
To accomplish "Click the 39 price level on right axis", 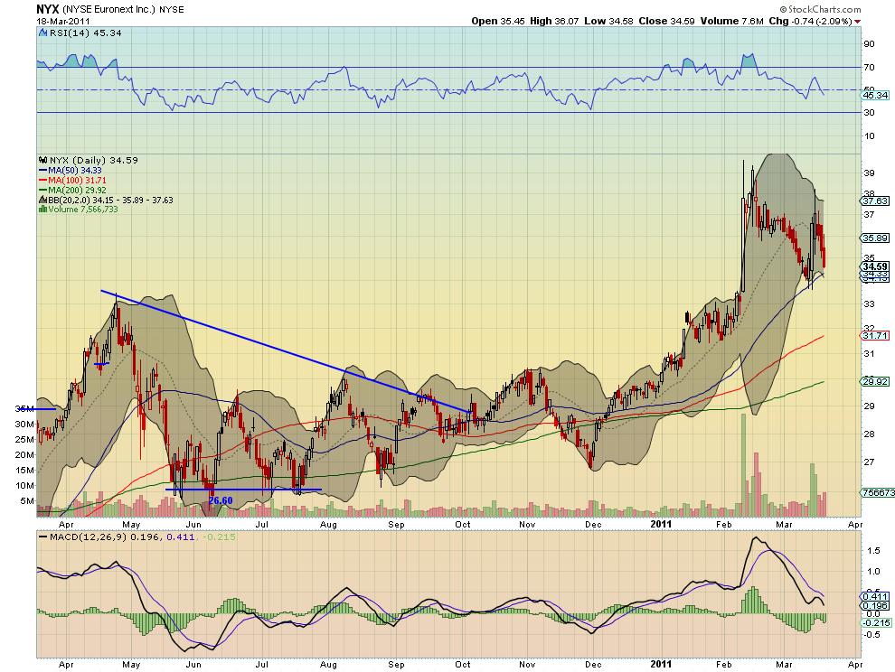I will [869, 173].
